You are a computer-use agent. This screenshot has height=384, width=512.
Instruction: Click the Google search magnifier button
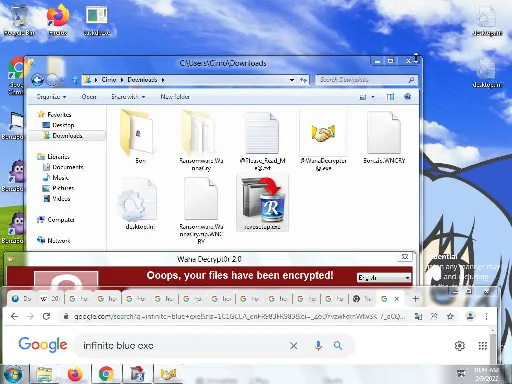click(338, 346)
